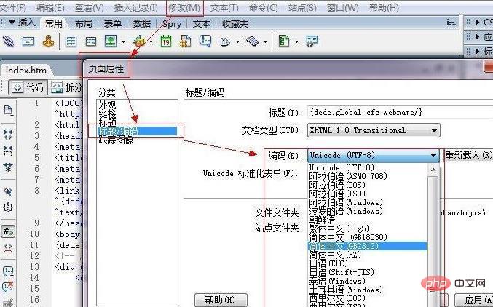Collapse the 插入 bar triangle

click(x=12, y=23)
